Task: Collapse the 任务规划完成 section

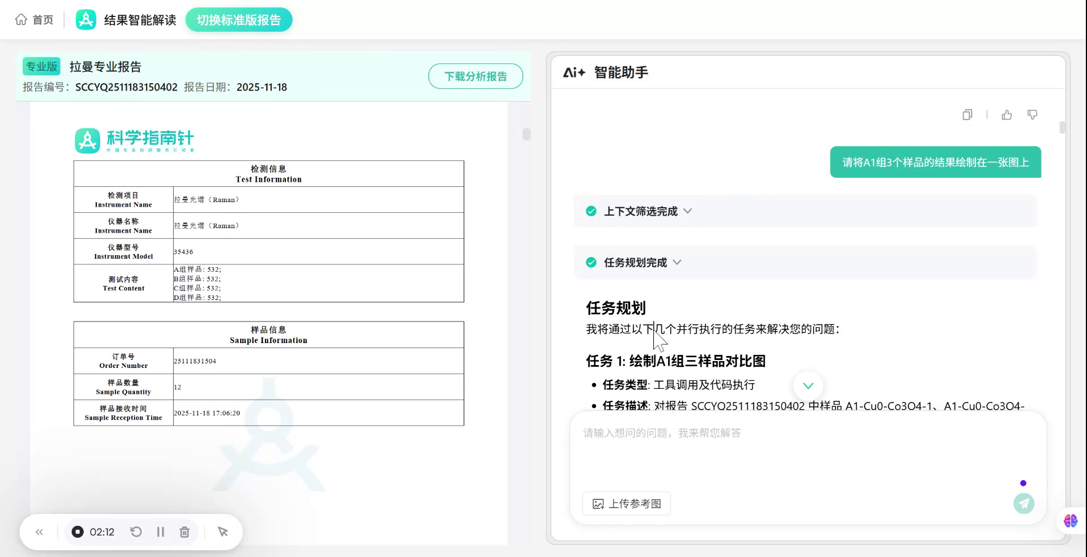Action: (678, 262)
